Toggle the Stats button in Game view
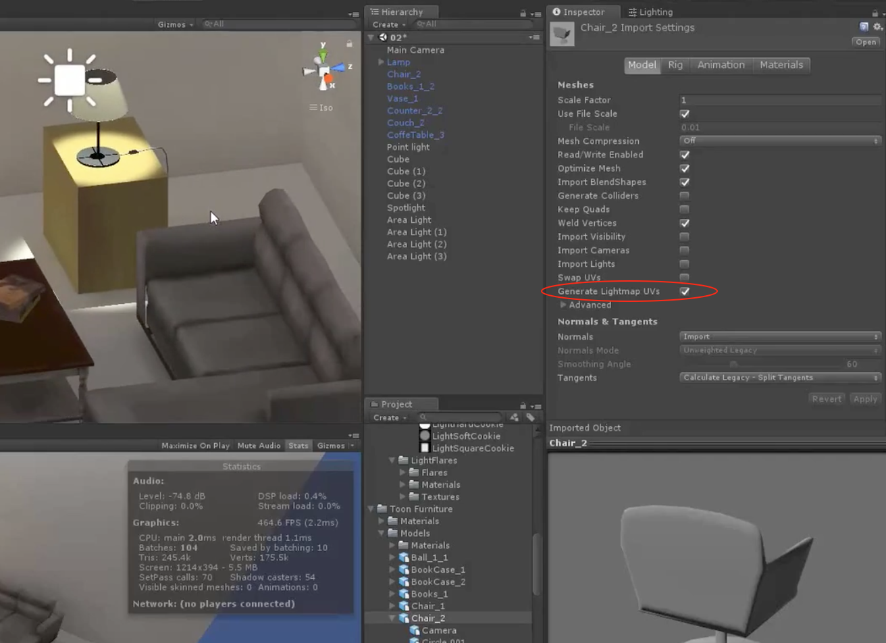Image resolution: width=886 pixels, height=643 pixels. 298,446
